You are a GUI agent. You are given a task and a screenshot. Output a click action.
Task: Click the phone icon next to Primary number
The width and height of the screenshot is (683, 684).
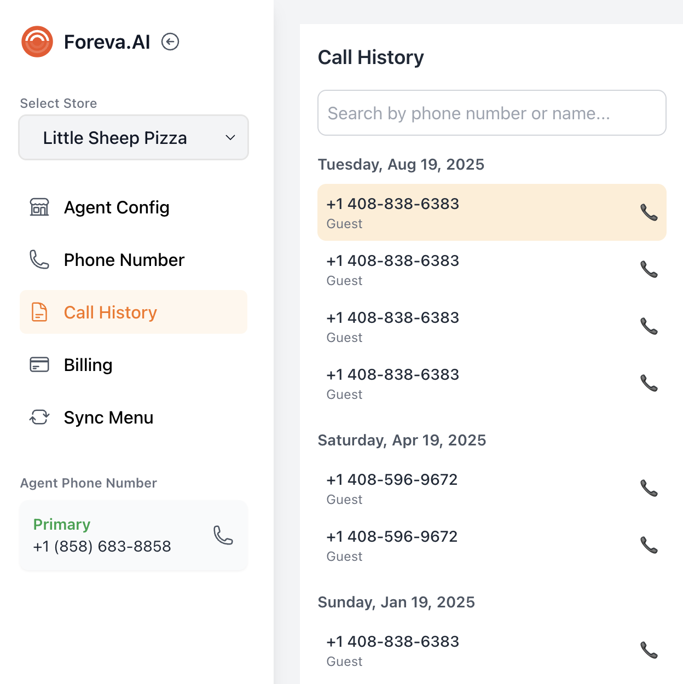coord(223,536)
